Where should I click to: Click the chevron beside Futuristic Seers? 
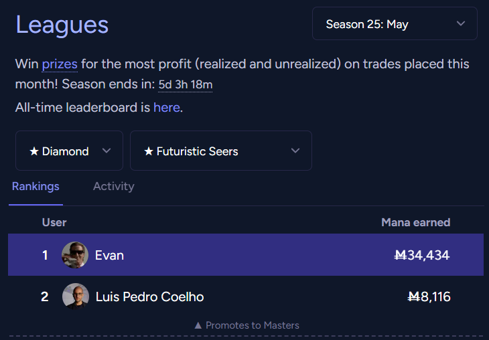pos(295,151)
